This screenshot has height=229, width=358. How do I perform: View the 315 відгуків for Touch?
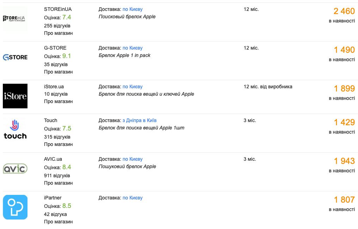(57, 137)
